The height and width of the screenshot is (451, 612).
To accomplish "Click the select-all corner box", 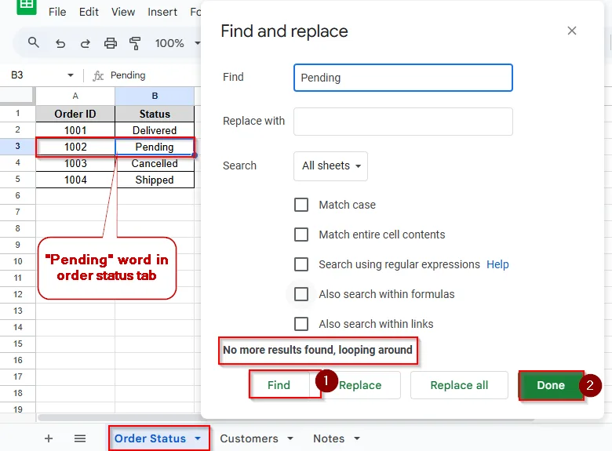I will tap(16, 96).
